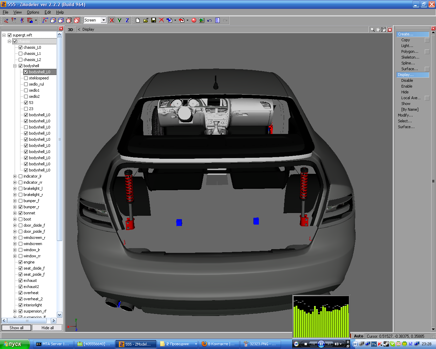Open the Screen axis dropdown
This screenshot has width=436, height=349.
[104, 20]
